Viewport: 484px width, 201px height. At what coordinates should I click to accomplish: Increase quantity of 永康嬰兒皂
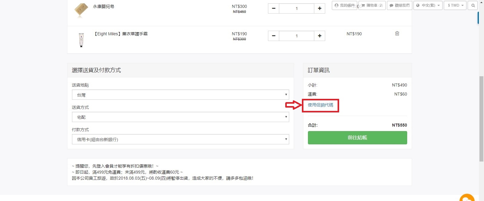click(319, 8)
